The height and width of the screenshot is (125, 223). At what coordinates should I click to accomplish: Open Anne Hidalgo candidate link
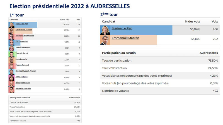click(21, 77)
